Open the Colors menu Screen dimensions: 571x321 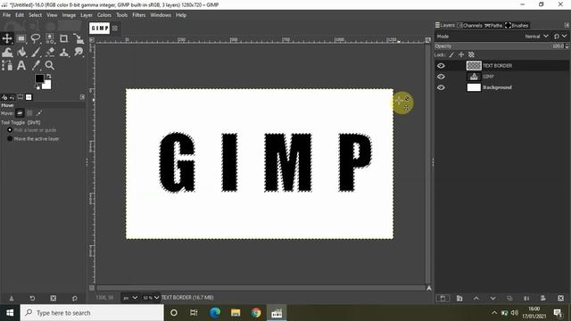103,15
